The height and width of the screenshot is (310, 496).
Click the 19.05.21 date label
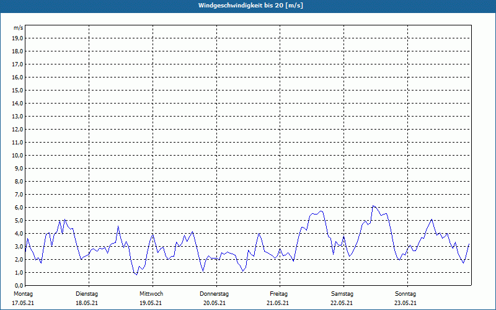pos(151,303)
